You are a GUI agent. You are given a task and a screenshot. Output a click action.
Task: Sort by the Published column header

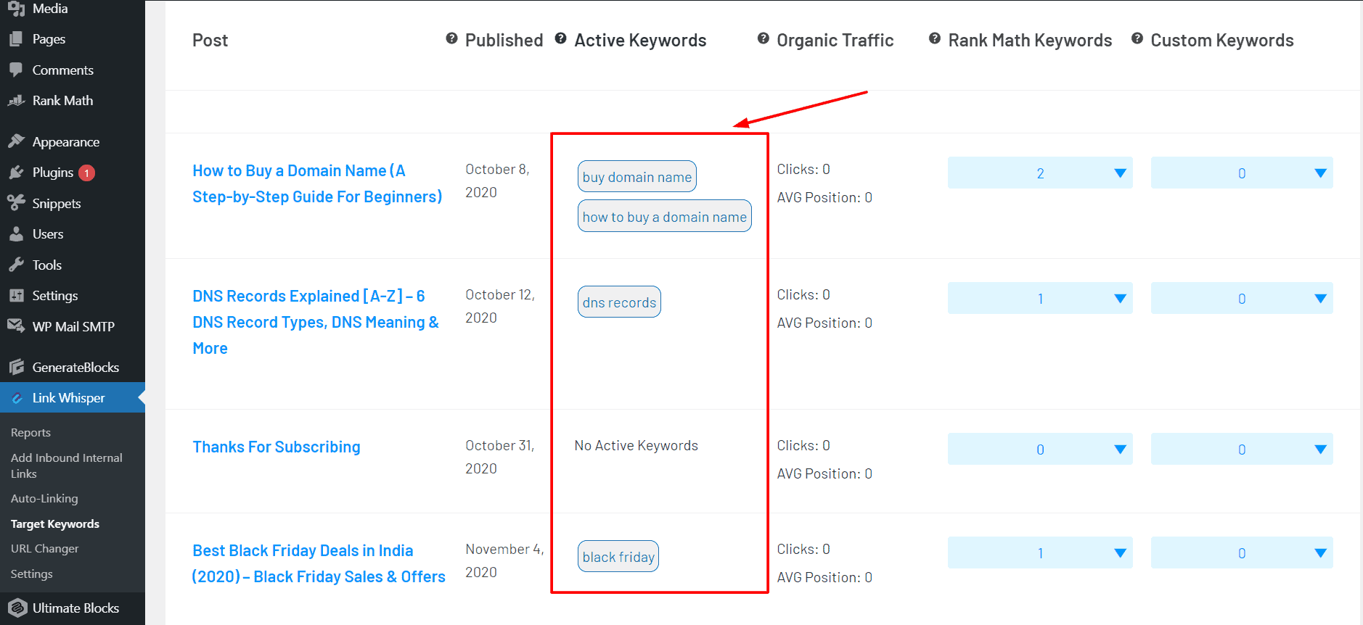pos(504,41)
